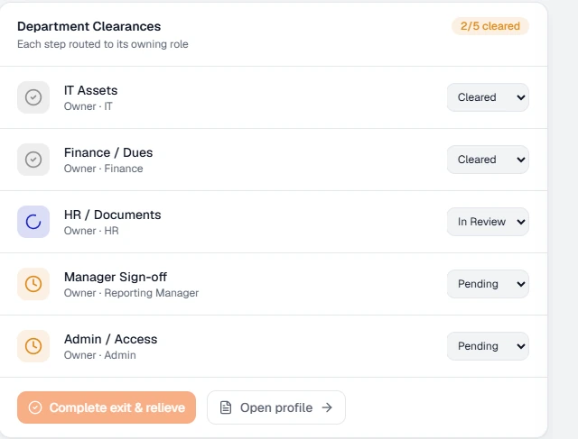The image size is (578, 439).
Task: Click the circled check on Complete exit button
Action: point(35,407)
